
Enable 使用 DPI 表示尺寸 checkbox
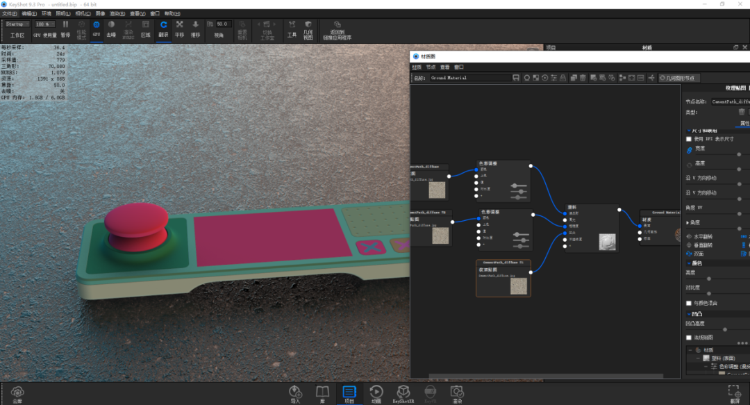(689, 139)
